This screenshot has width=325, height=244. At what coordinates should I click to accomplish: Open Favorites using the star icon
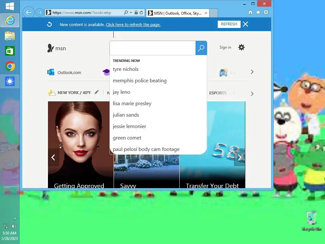tap(258, 12)
